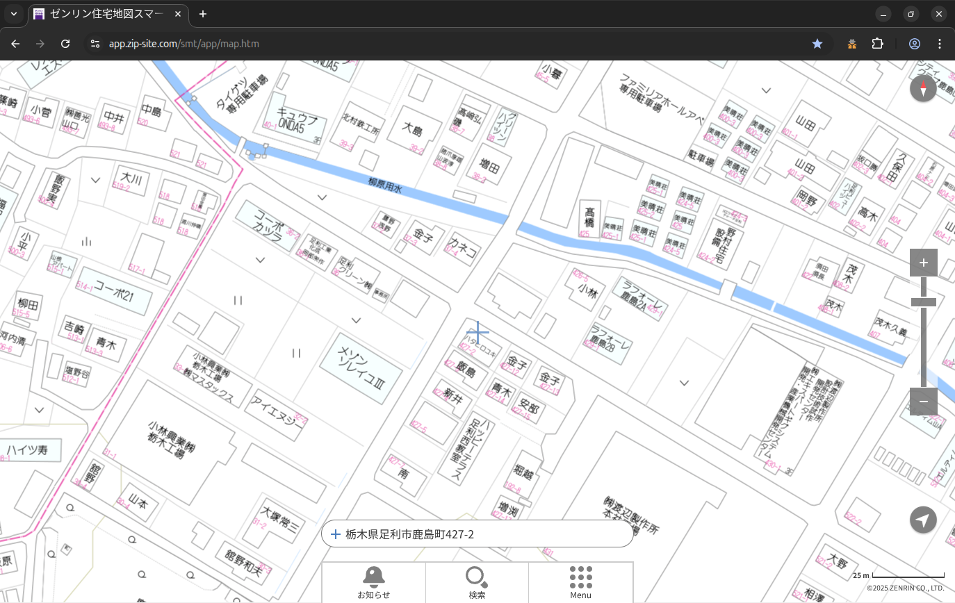Expand the tab search dropdown arrow
Viewport: 955px width, 603px height.
coord(13,14)
